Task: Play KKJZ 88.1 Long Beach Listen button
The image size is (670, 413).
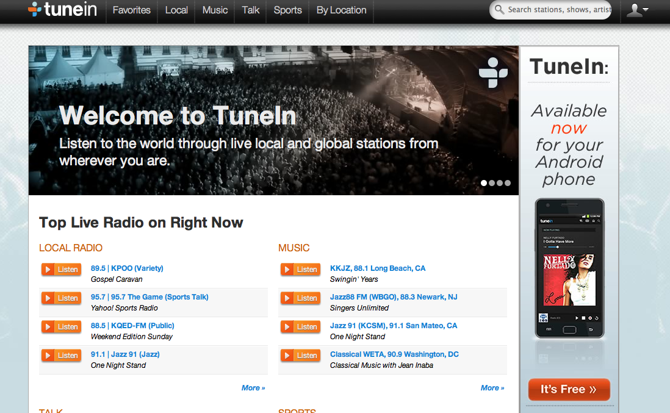Action: pos(300,270)
